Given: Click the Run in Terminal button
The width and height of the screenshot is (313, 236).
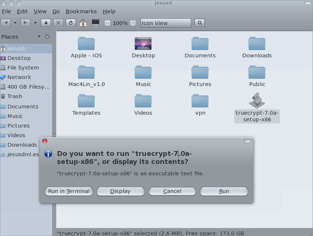Looking at the screenshot, I should coord(69,191).
